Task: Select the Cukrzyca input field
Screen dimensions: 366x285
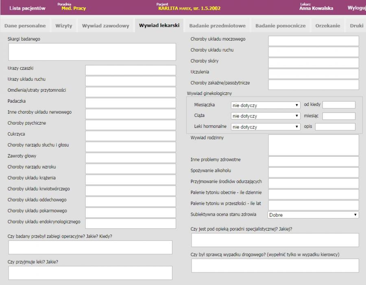Action: pos(131,136)
